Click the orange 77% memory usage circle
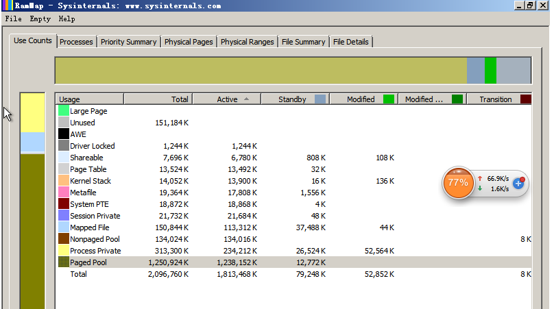 tap(457, 183)
